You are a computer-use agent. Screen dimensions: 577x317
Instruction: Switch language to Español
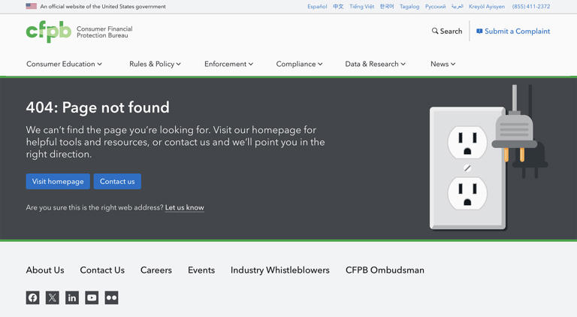[x=317, y=6]
